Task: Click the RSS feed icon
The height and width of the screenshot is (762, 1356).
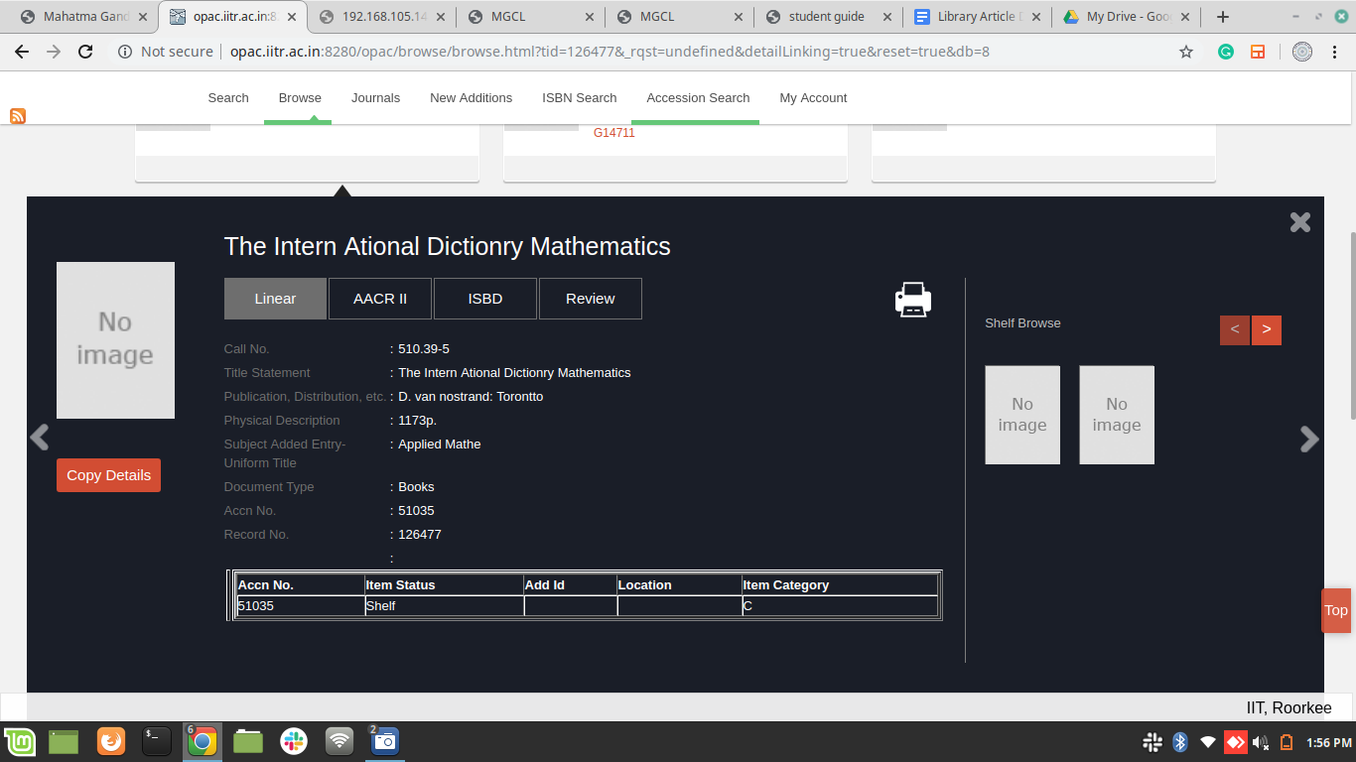Action: [x=18, y=116]
